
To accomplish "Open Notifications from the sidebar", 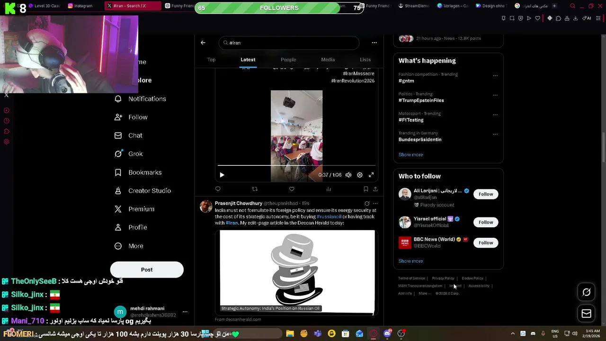I will tap(140, 99).
